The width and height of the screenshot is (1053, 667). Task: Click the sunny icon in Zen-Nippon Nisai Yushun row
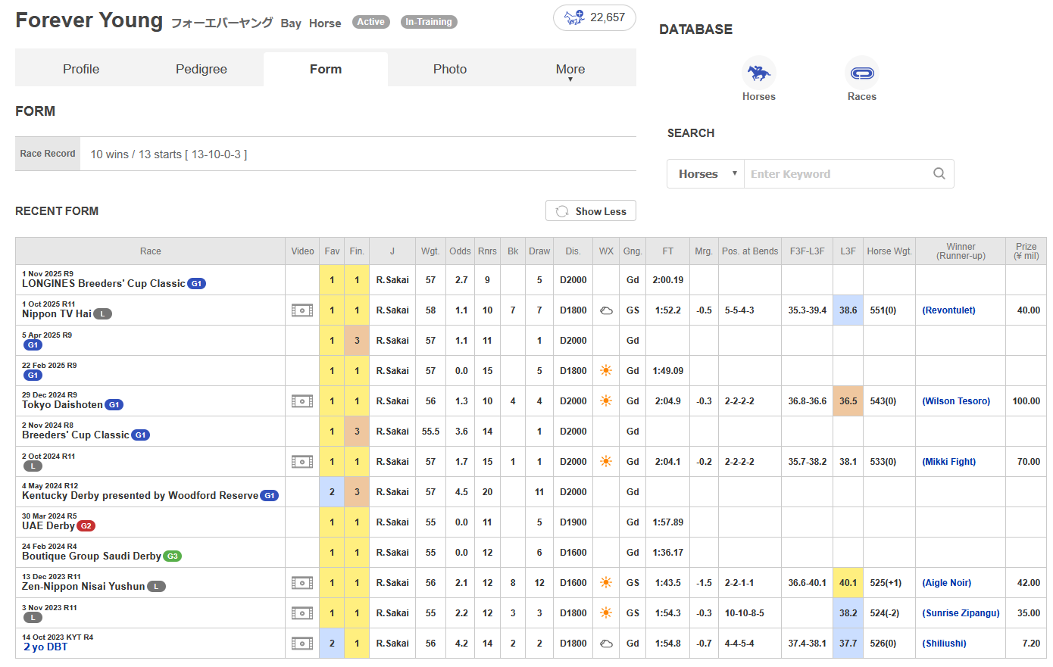point(606,583)
